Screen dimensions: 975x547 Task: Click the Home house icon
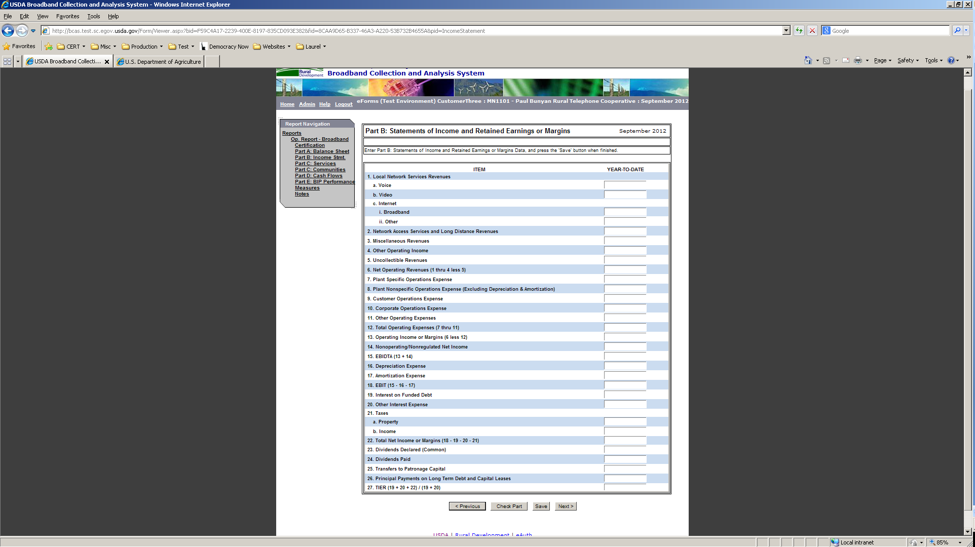pyautogui.click(x=808, y=61)
